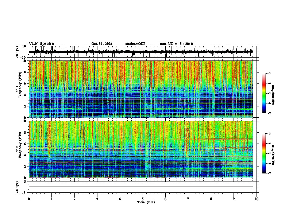Screen dimensions: 289x223
Task: Click the ch.1 voltage waveform trace panel
Action: tap(143, 52)
